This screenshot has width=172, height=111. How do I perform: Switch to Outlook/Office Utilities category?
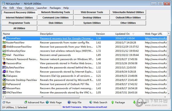(128, 17)
